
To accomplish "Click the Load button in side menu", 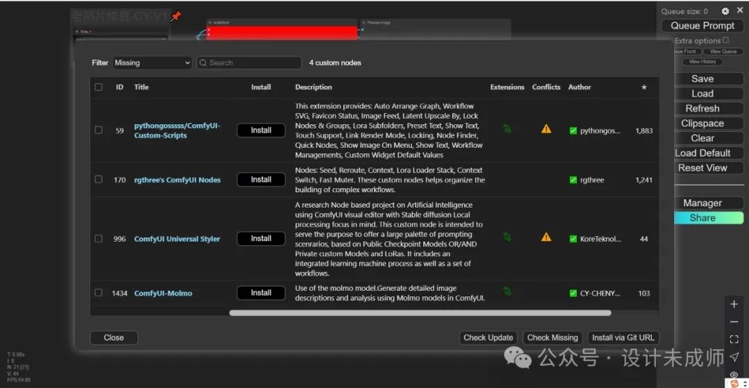I will click(x=709, y=94).
